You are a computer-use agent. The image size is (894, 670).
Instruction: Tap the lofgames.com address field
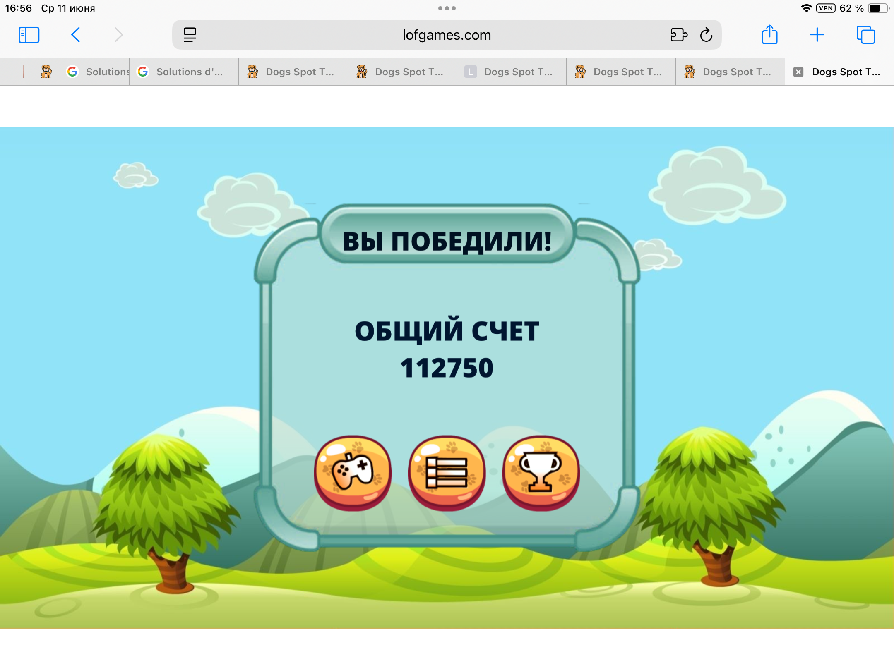tap(447, 35)
